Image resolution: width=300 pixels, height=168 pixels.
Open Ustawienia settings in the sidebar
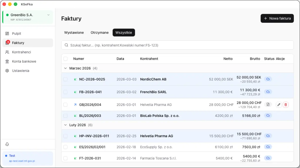click(20, 71)
